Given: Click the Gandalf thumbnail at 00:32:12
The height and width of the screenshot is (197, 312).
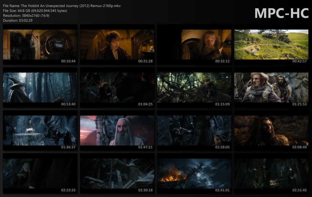Looking at the screenshot, I should point(194,44).
